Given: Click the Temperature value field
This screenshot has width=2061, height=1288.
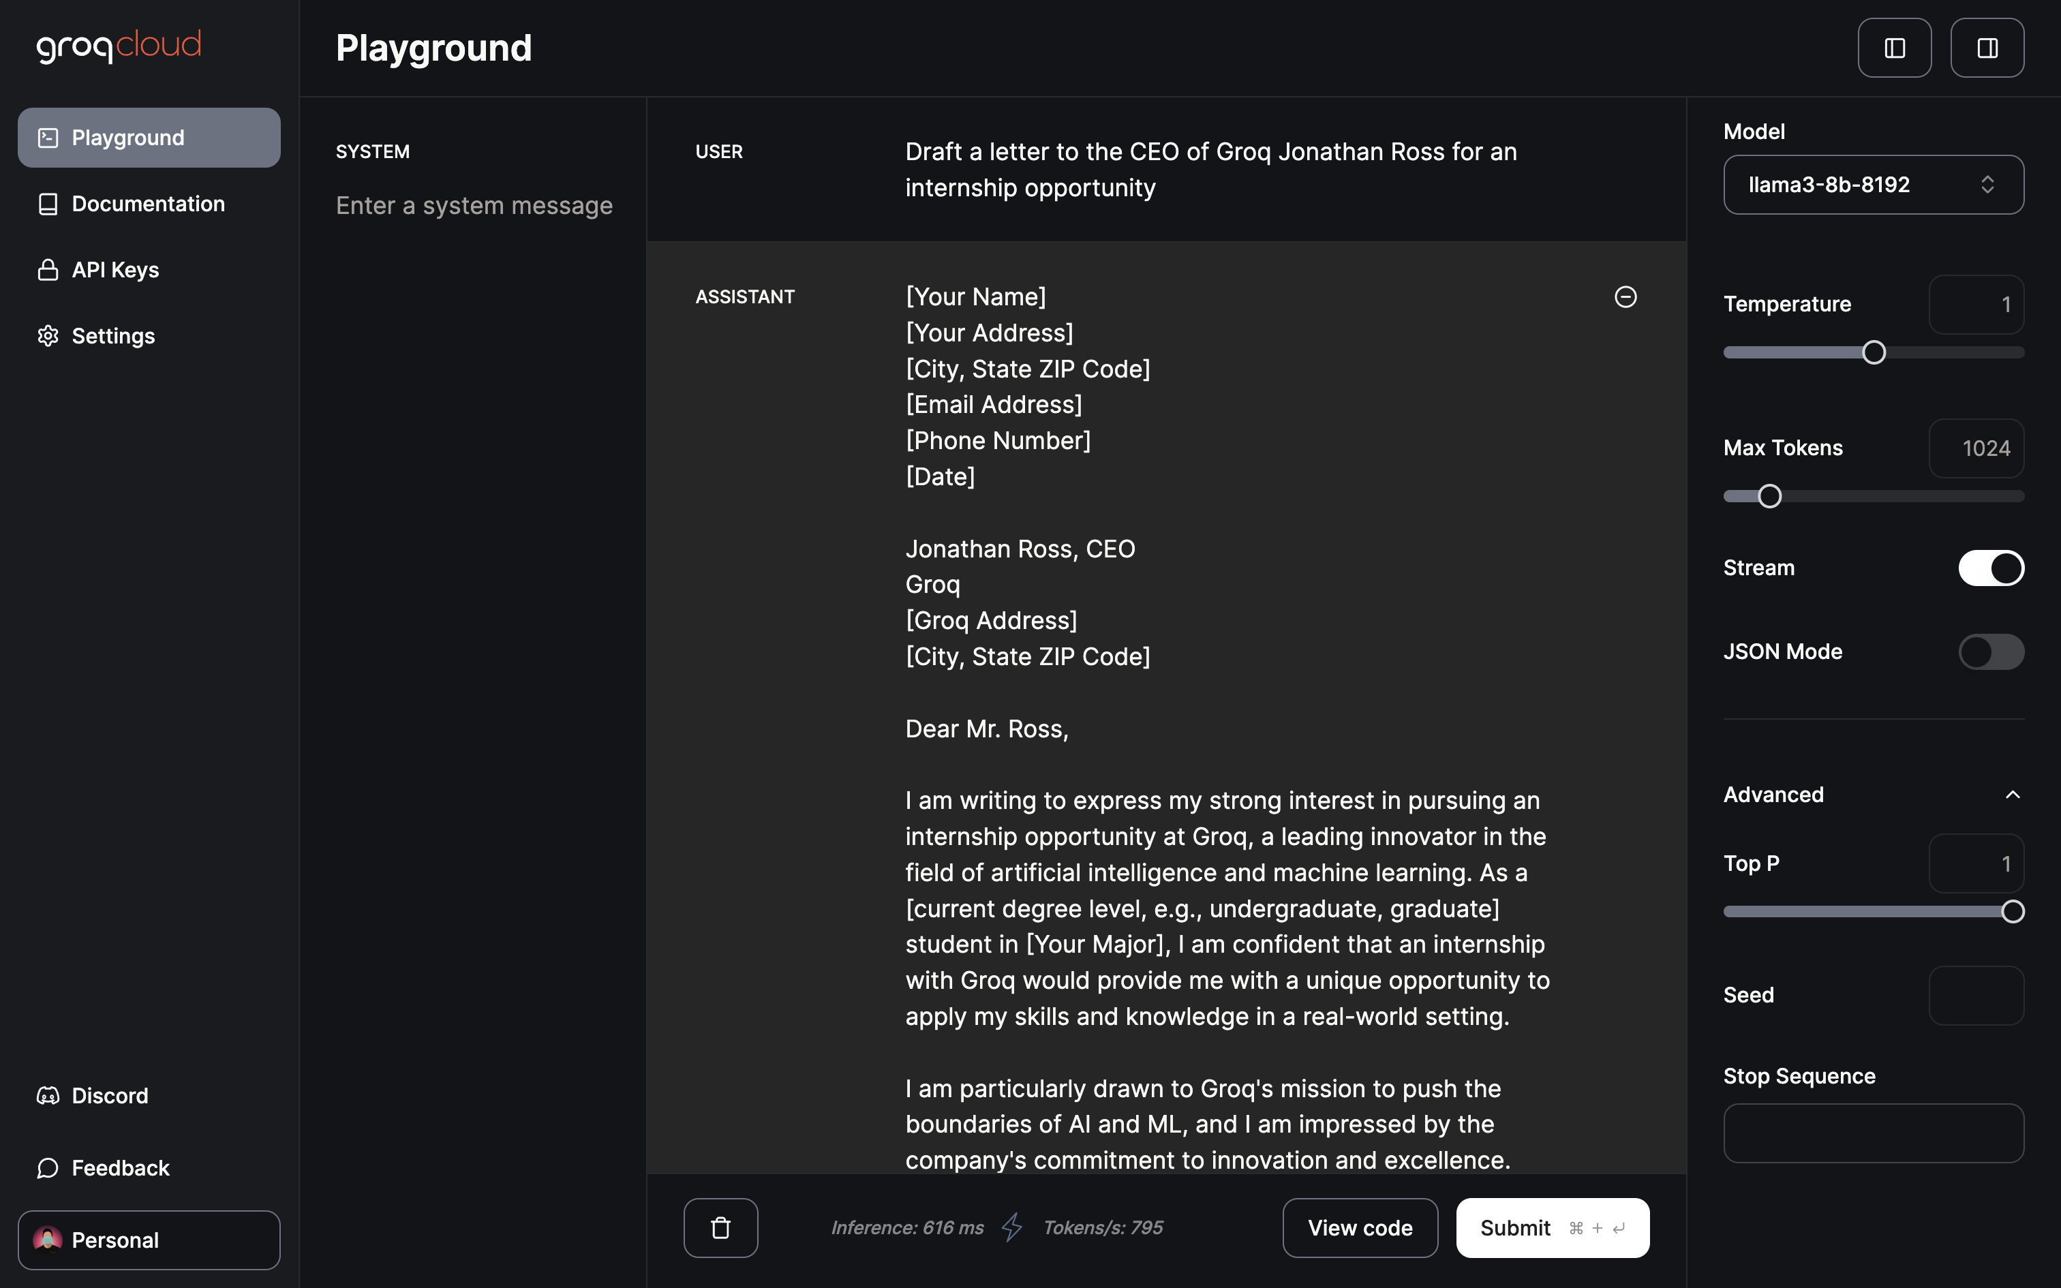Looking at the screenshot, I should tap(1976, 304).
